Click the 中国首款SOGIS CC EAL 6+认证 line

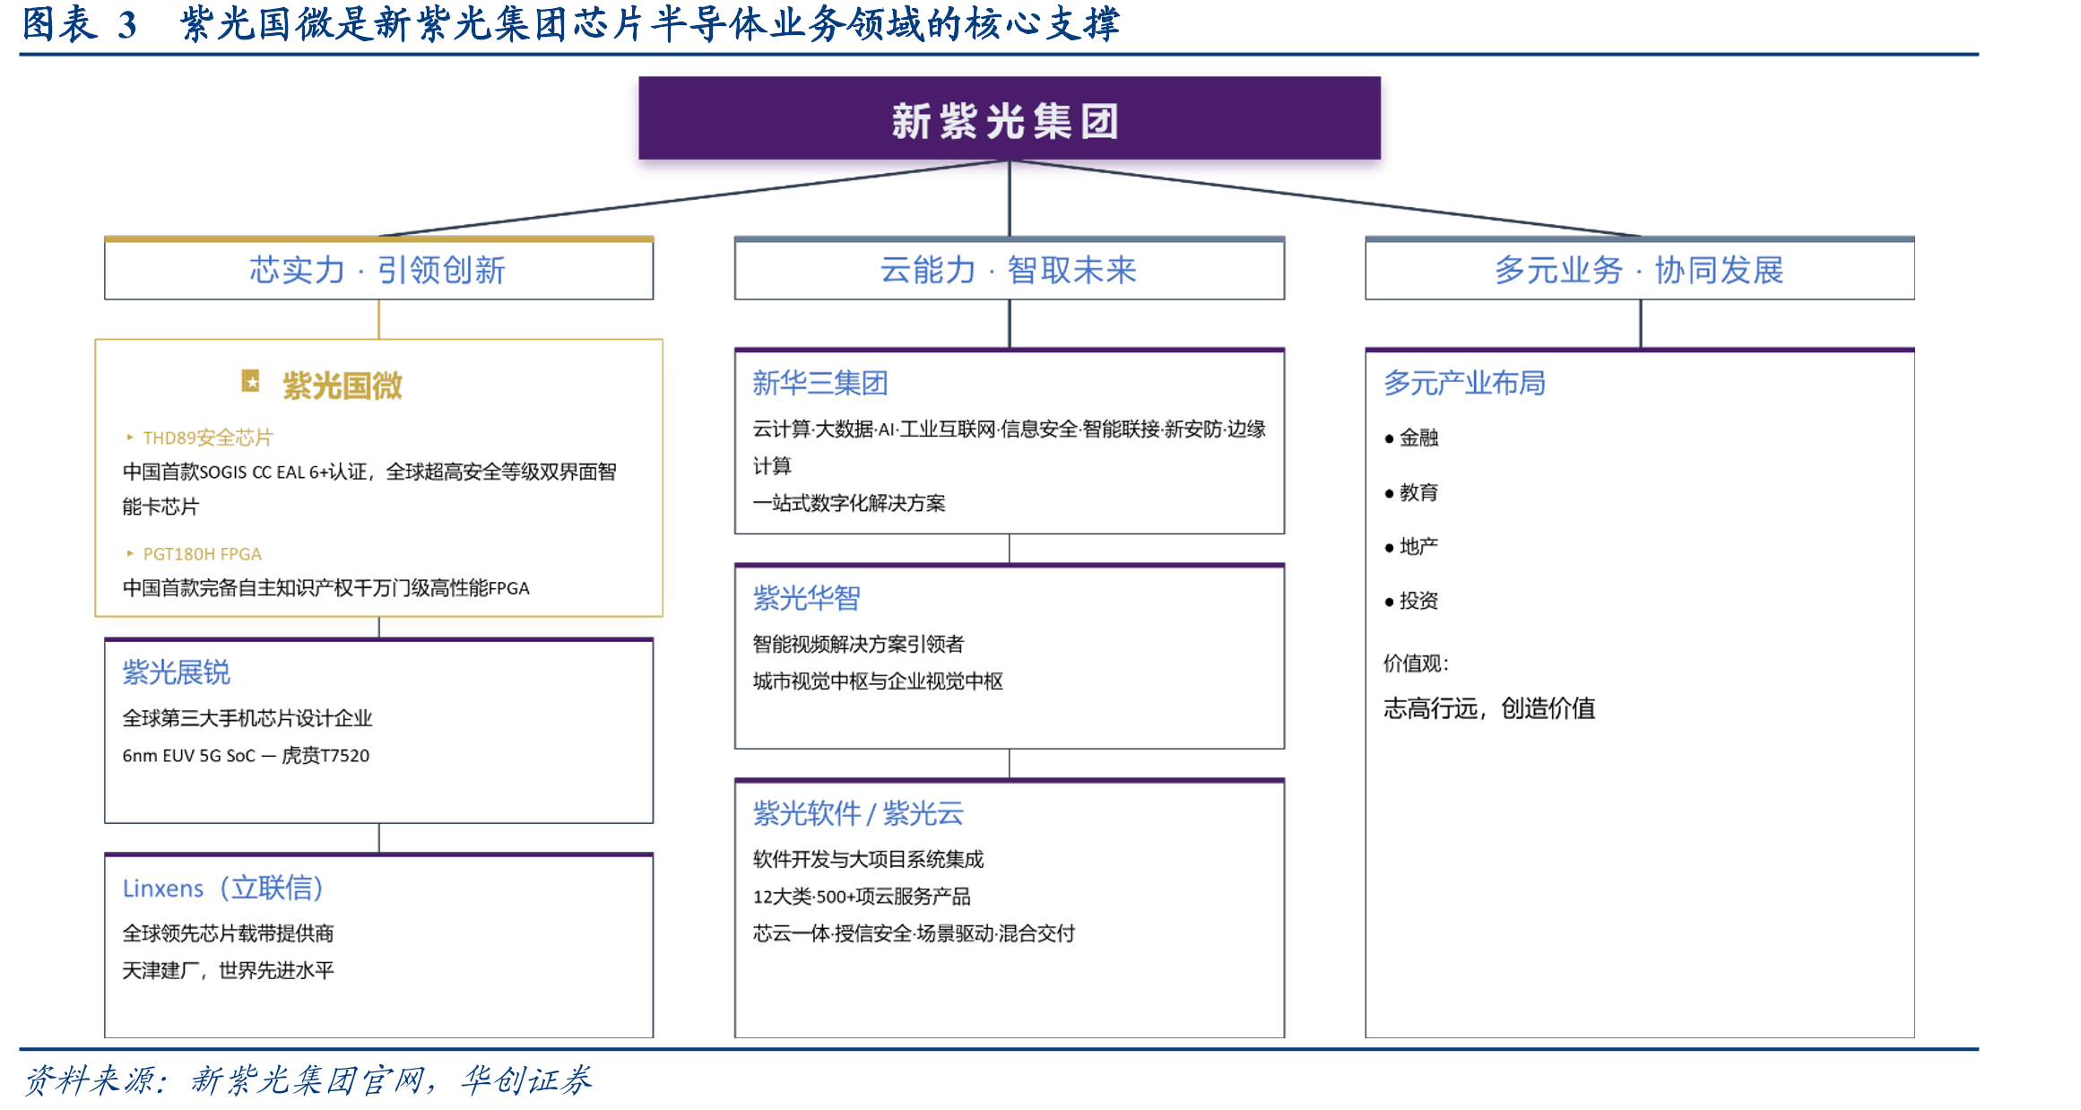[x=369, y=472]
